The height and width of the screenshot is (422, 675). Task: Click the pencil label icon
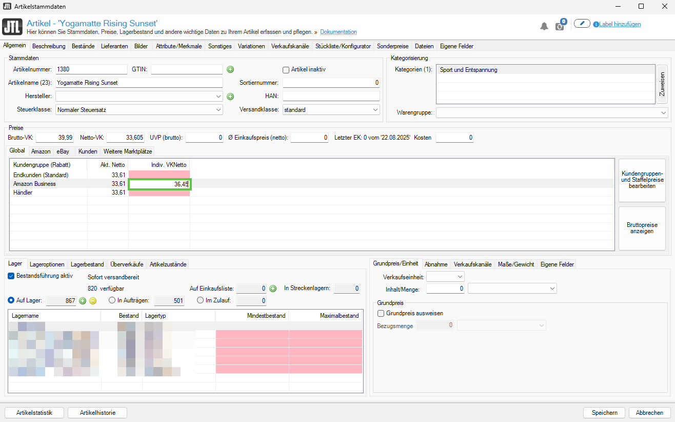click(582, 24)
